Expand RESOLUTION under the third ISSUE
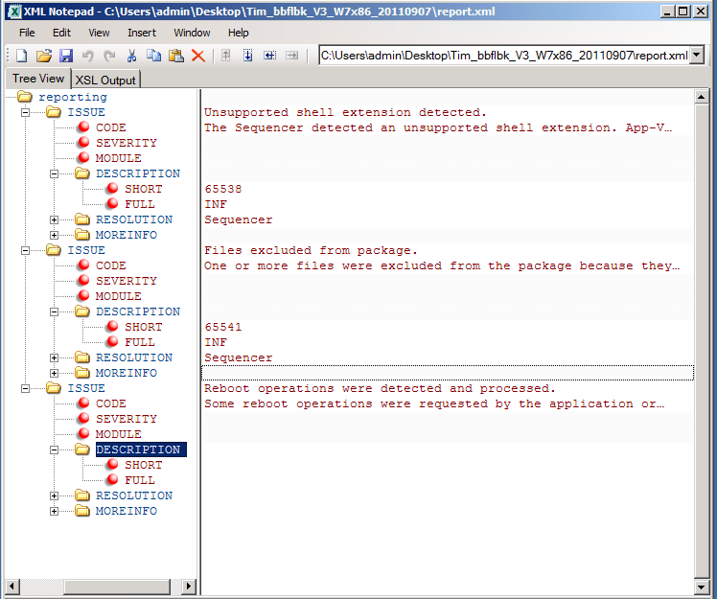Image resolution: width=717 pixels, height=599 pixels. click(x=54, y=495)
